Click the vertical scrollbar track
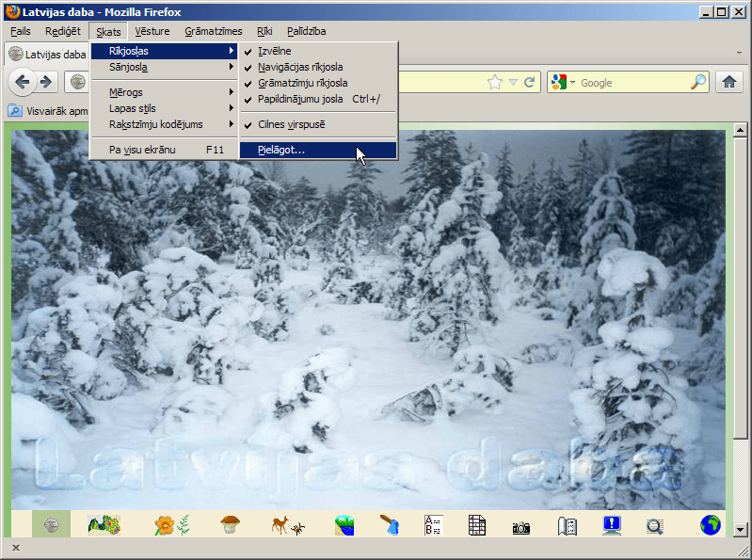 [741, 480]
